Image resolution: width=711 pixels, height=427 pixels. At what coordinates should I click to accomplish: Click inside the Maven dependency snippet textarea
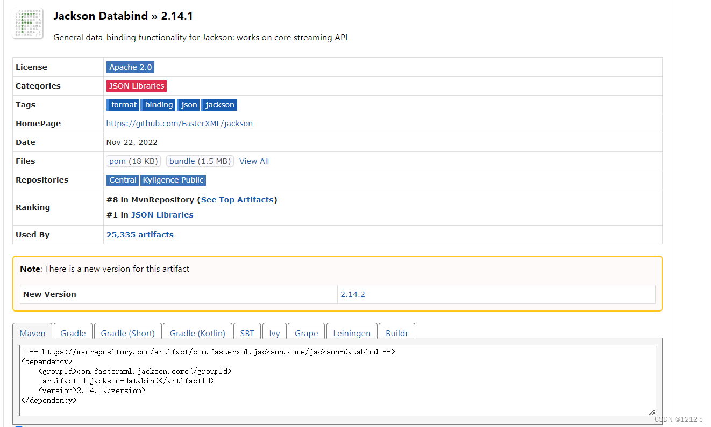coord(338,380)
